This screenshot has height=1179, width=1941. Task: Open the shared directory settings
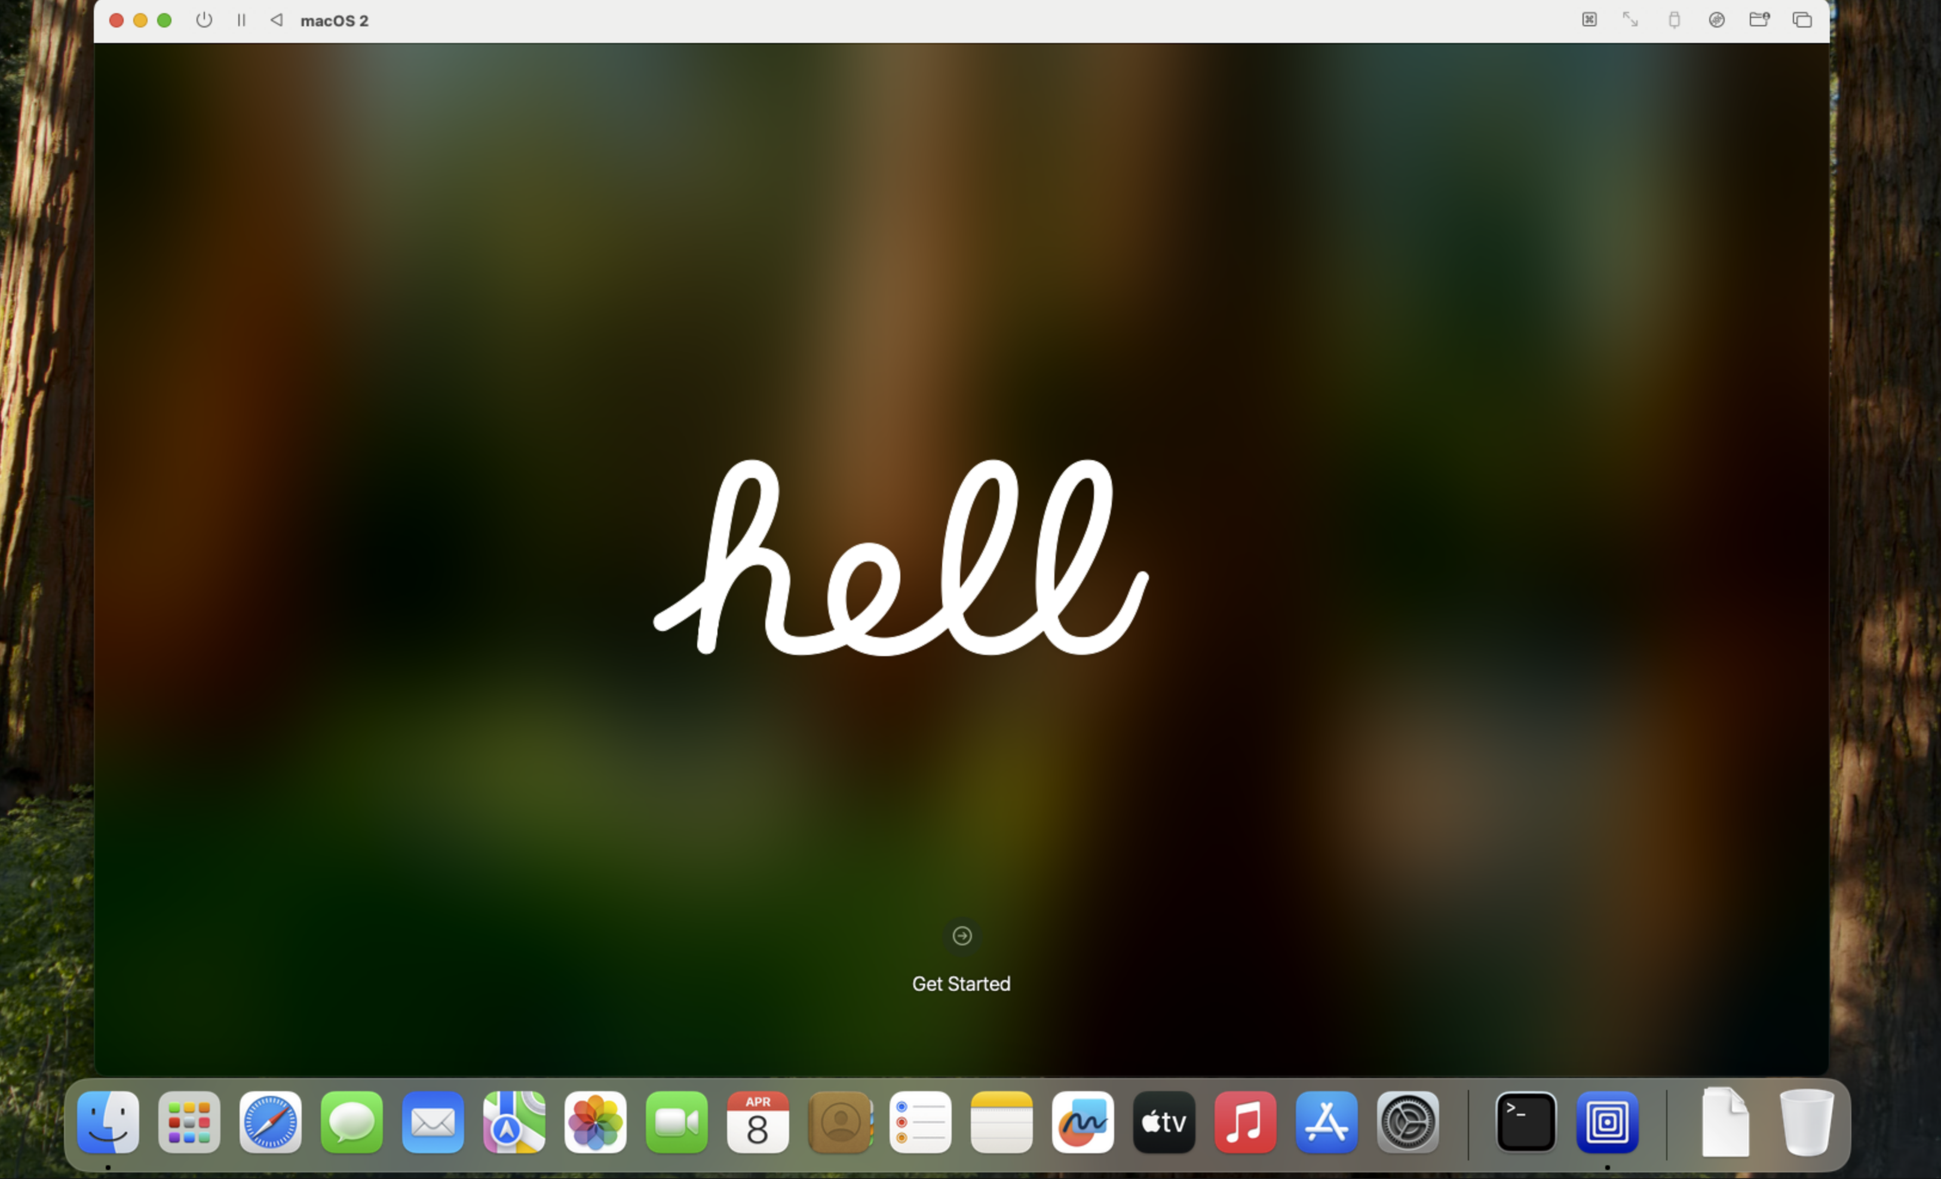[1760, 20]
